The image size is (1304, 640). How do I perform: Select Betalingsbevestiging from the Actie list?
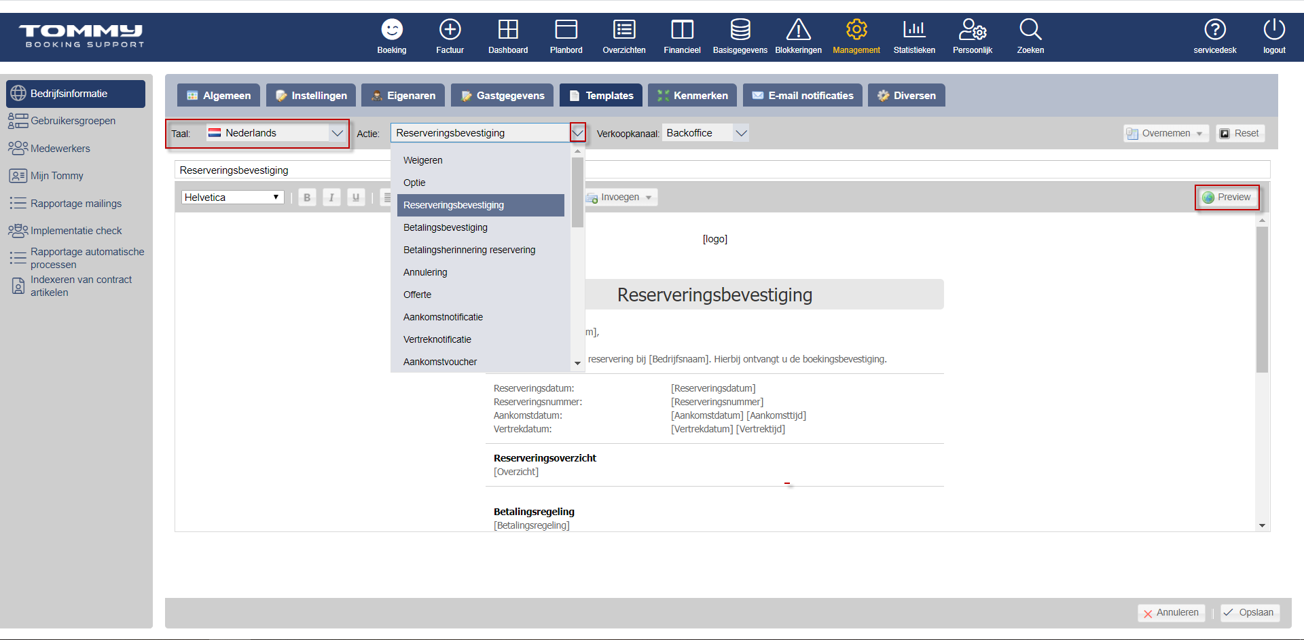(480, 227)
